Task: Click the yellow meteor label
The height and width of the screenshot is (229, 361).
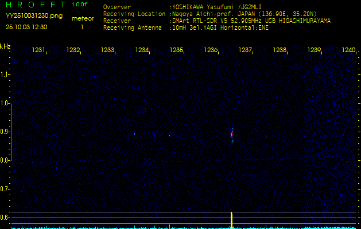Action: [81, 18]
